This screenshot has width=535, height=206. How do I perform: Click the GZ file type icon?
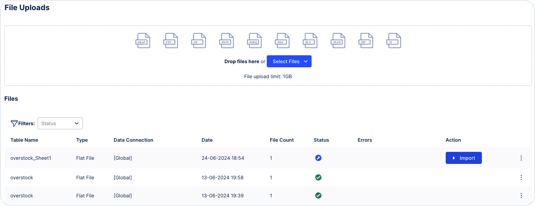point(199,41)
